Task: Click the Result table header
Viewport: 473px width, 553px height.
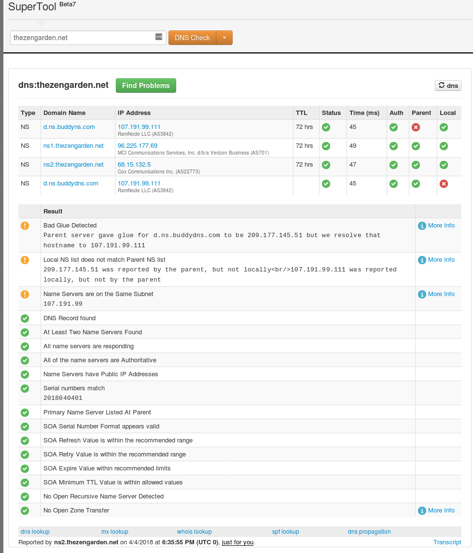Action: [x=53, y=211]
